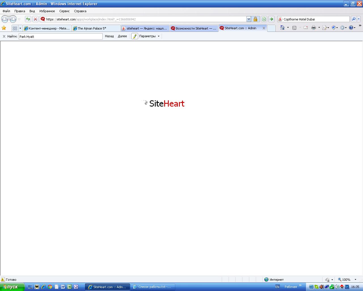View security report via the padlock icon
Viewport: 363px width, 291px height.
[x=255, y=19]
